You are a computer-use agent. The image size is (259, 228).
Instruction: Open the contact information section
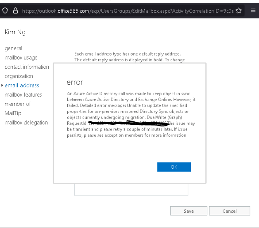[27, 67]
